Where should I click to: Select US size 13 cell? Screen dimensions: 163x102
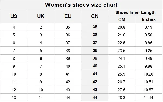tap(14, 98)
